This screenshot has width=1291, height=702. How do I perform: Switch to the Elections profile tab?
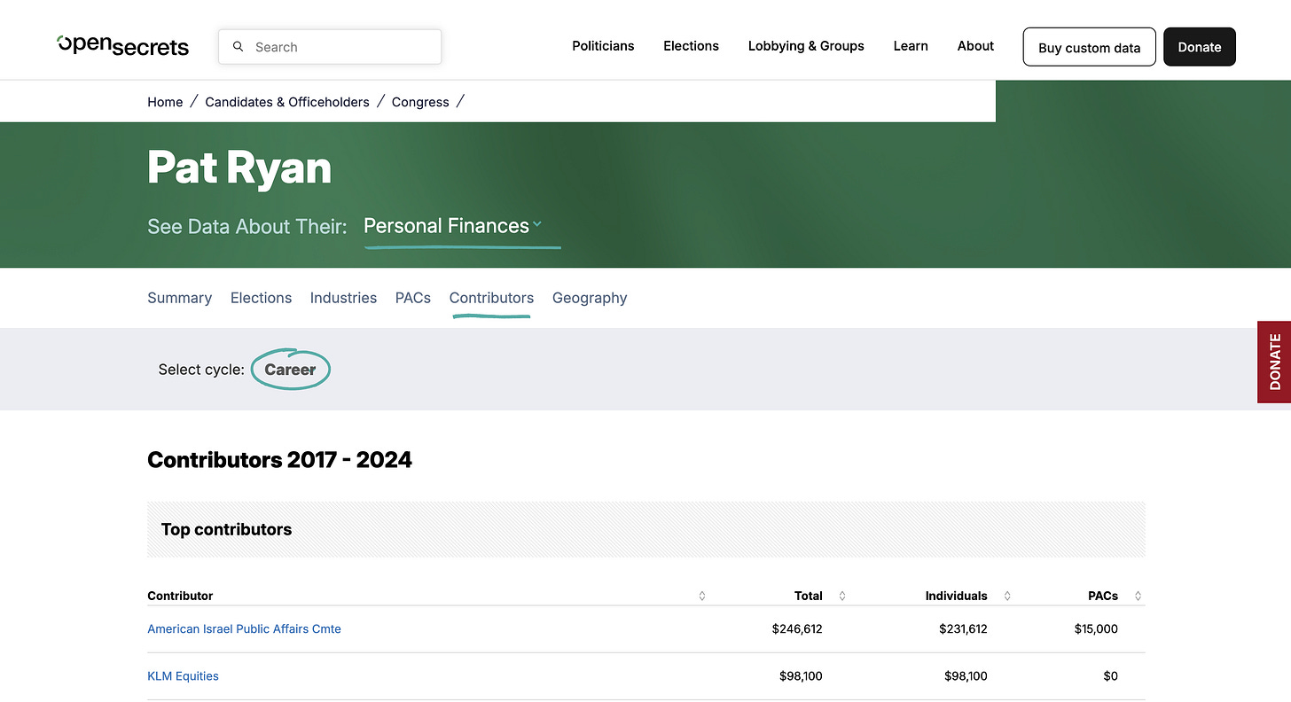click(261, 298)
